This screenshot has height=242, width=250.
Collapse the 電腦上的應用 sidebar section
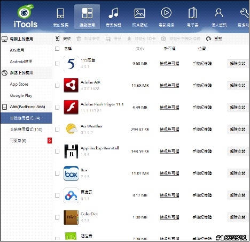point(26,39)
